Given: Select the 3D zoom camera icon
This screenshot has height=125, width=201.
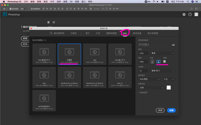Looking at the screenshot, I should [117, 9].
